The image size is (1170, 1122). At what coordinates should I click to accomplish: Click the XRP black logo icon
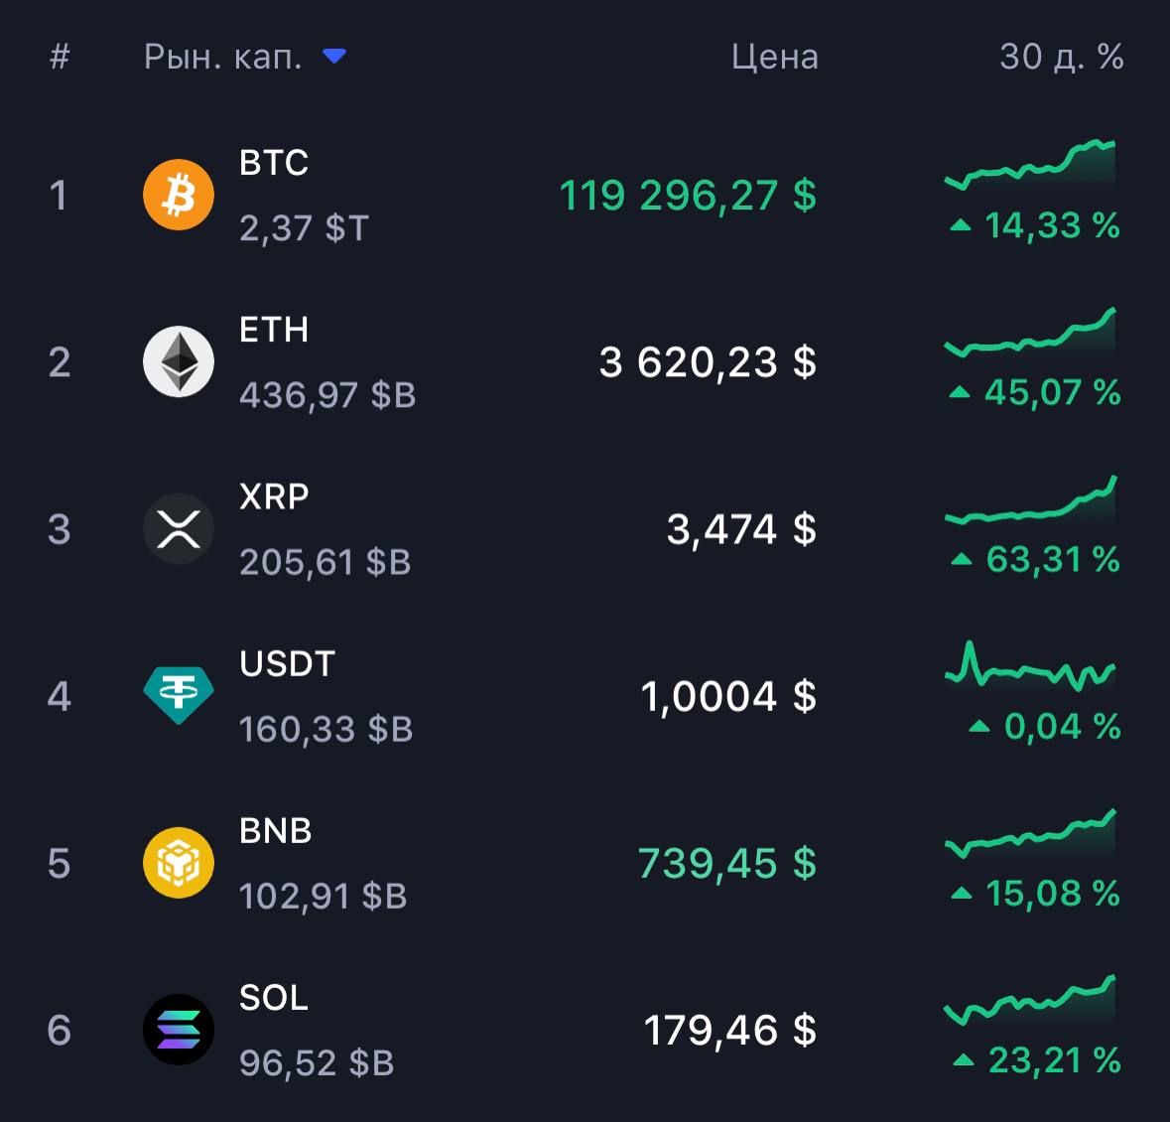click(179, 528)
